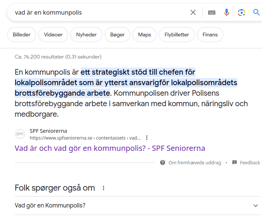Open the on-screen keyboard input tool
The width and height of the screenshot is (262, 218).
click(212, 12)
